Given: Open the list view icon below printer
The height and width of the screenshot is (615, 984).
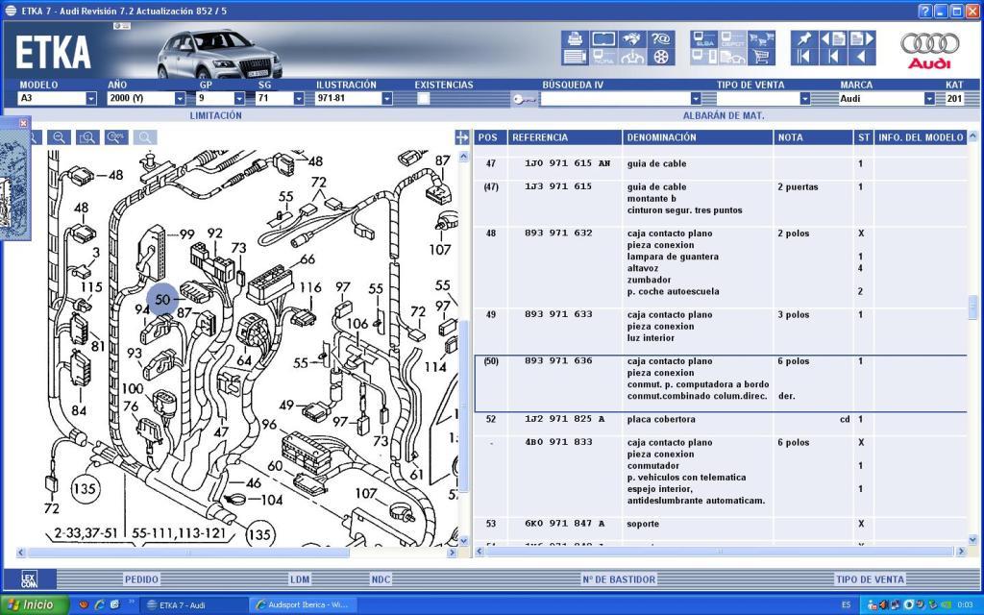Looking at the screenshot, I should tap(575, 57).
